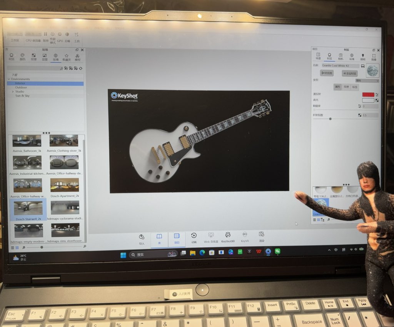Open project Environment (环境) tab
This screenshot has width=394, height=327.
click(352, 57)
